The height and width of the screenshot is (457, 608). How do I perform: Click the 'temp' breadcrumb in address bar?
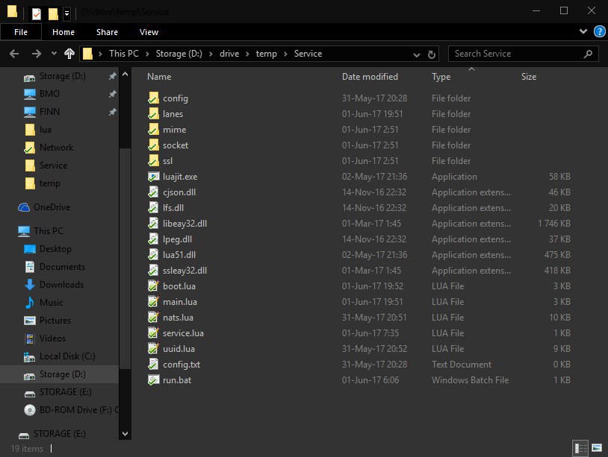pos(266,54)
